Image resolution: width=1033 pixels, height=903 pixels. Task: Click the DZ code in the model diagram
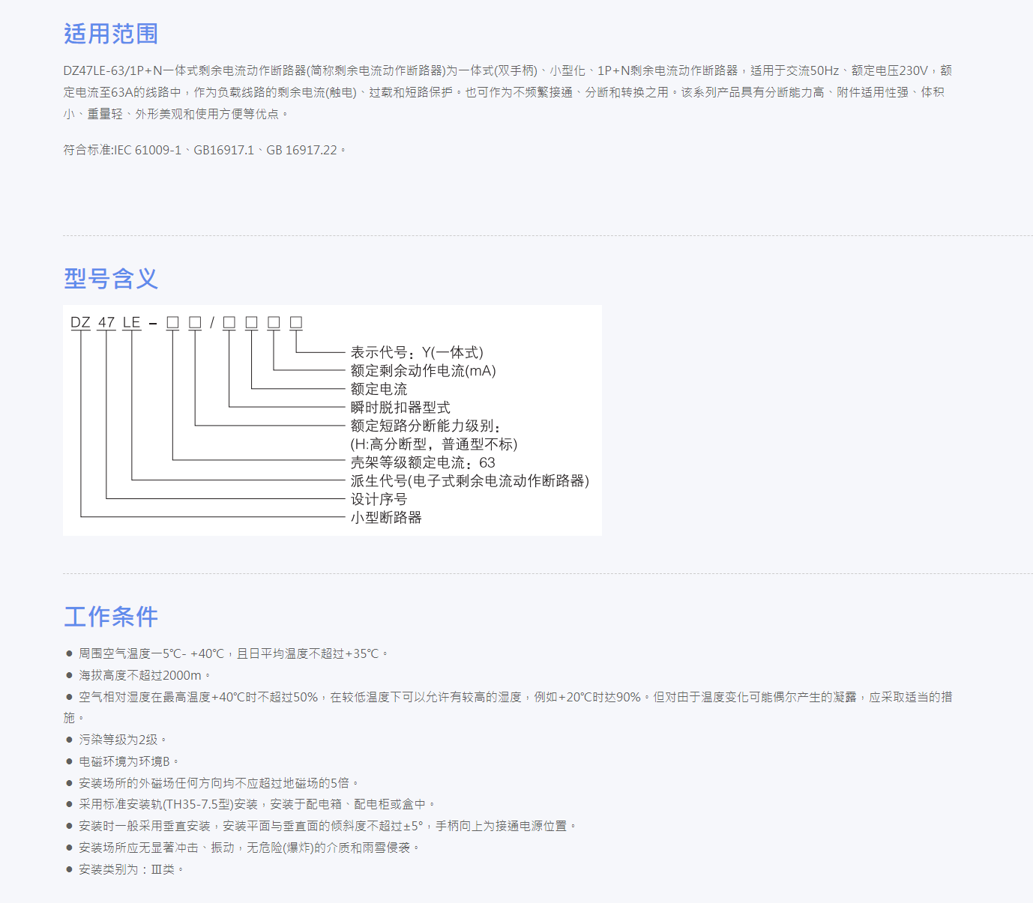[x=80, y=322]
